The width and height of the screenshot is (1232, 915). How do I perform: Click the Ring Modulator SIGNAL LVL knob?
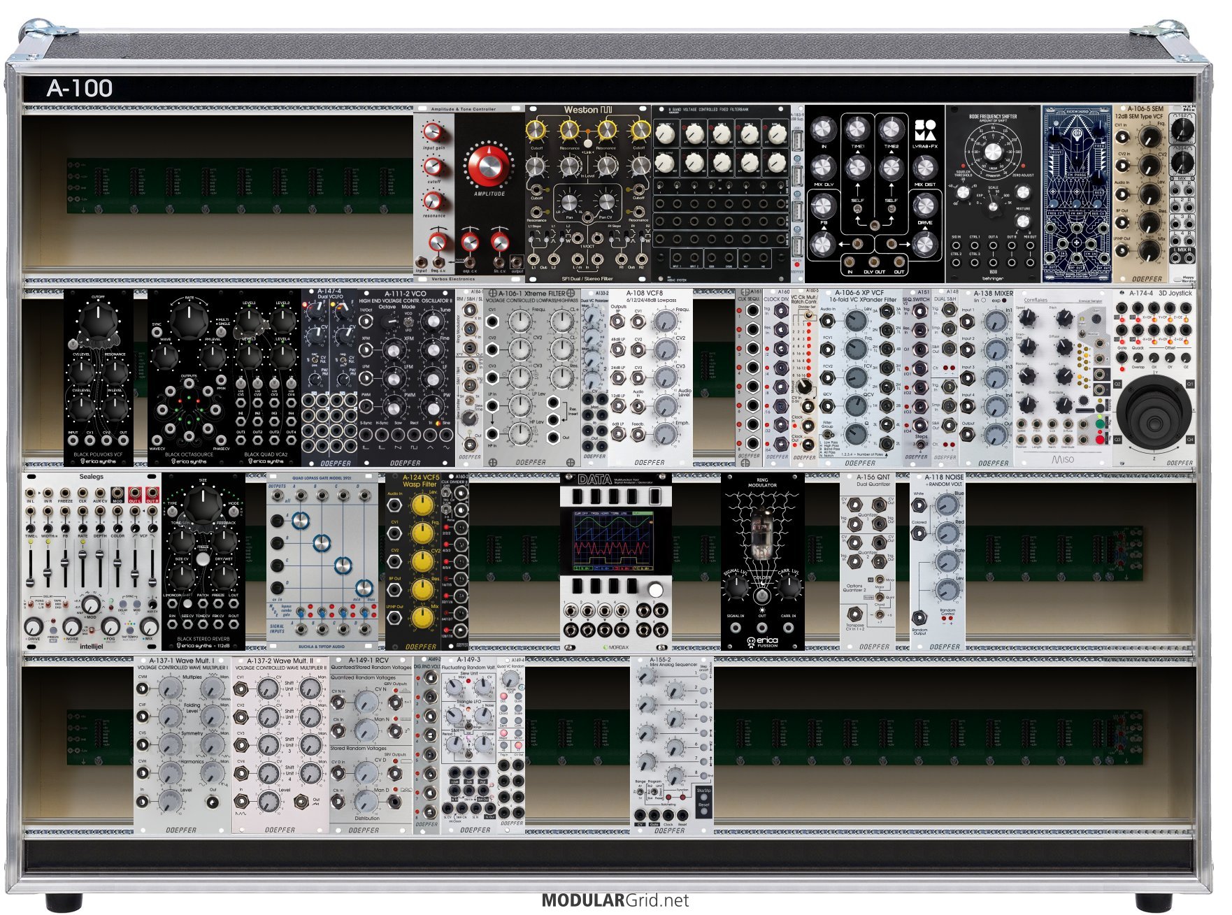736,589
